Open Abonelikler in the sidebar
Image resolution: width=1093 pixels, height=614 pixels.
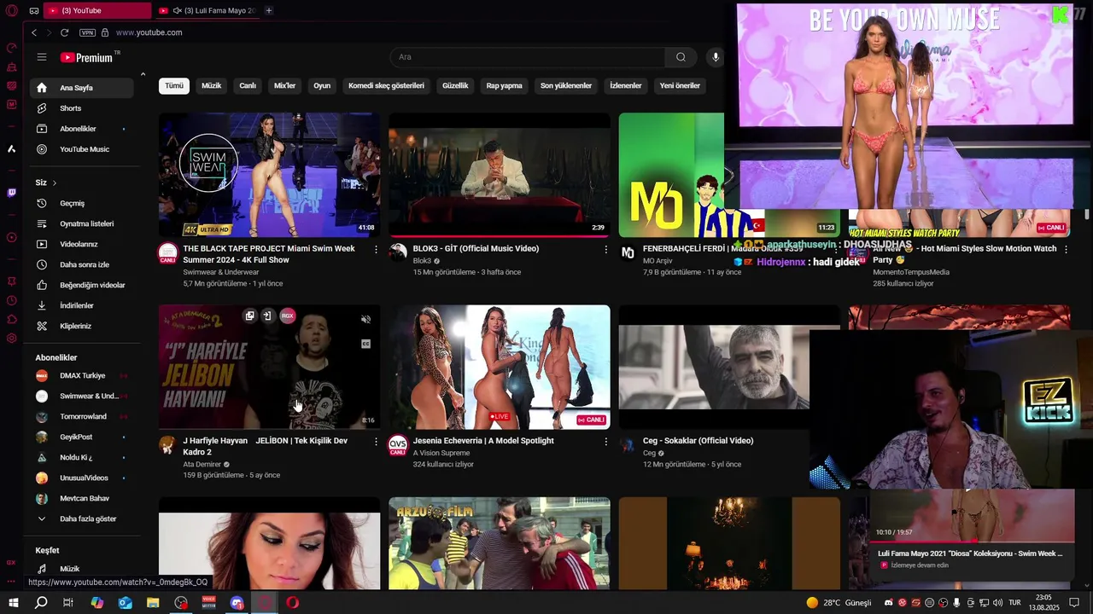pos(82,129)
